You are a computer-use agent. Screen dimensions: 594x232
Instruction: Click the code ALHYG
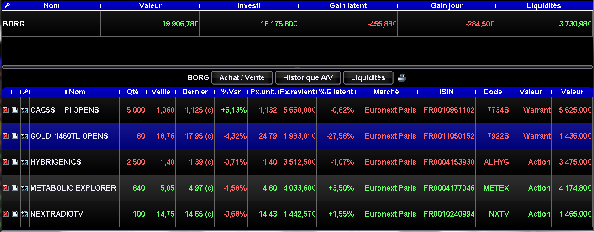click(x=496, y=162)
